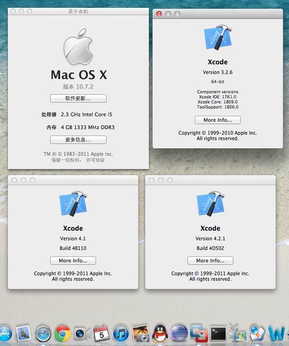Launch QQ penguin icon in dock
The height and width of the screenshot is (346, 289).
[x=160, y=334]
